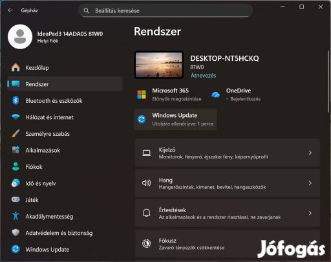Open Fókusz settings row
The height and width of the screenshot is (262, 331).
228,243
